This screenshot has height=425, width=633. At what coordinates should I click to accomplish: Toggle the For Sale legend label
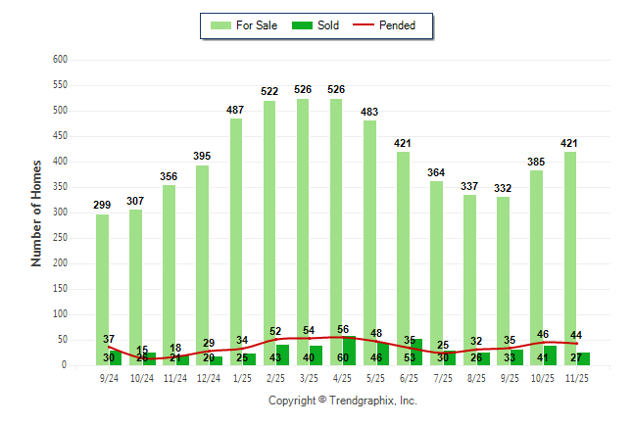[259, 25]
